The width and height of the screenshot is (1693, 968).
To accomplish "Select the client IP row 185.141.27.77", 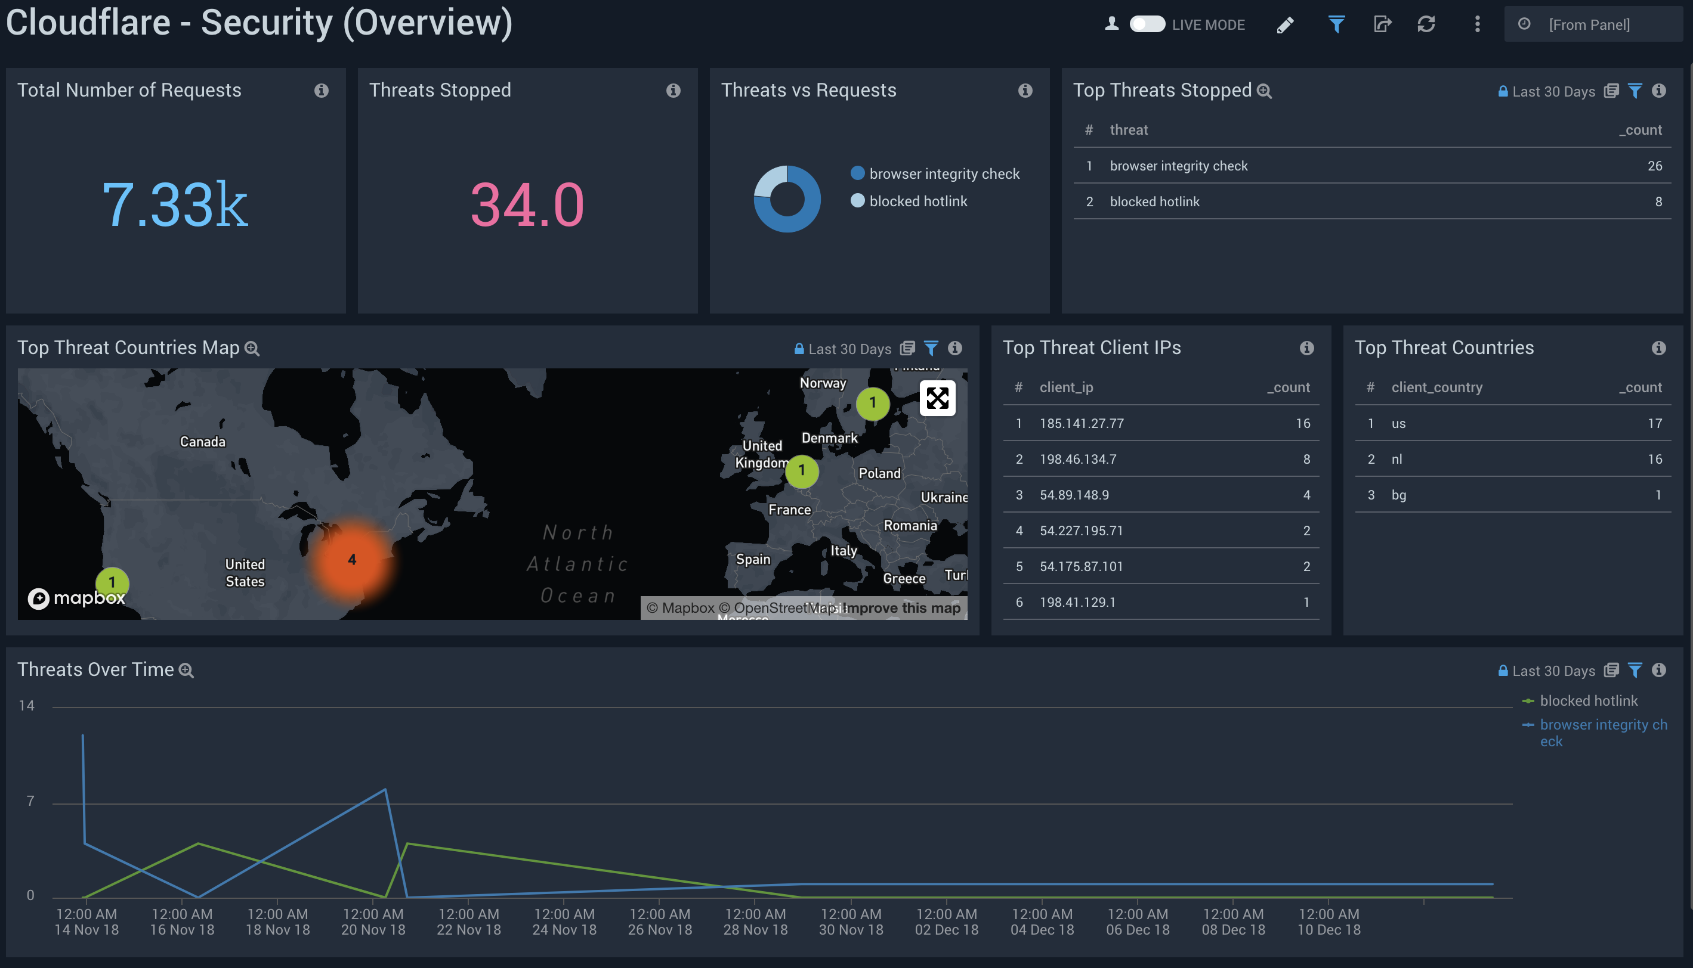I will [x=1082, y=423].
